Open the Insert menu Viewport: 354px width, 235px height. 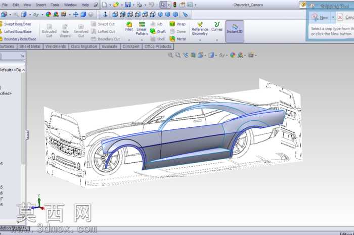(41, 5)
